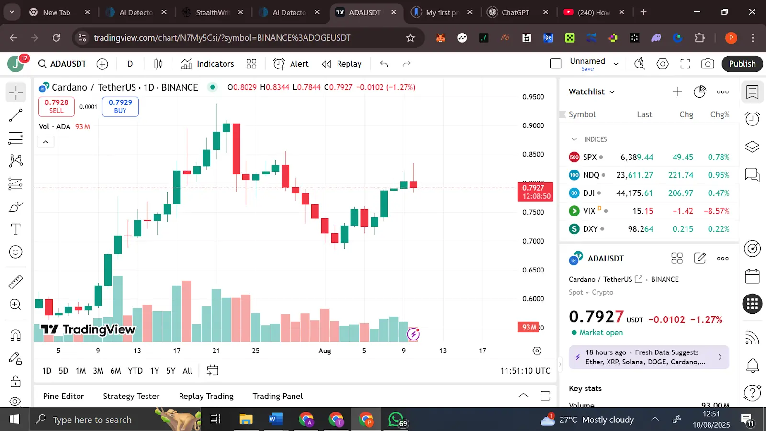Viewport: 766px width, 431px height.
Task: Open the notifications bell icon
Action: point(753,366)
